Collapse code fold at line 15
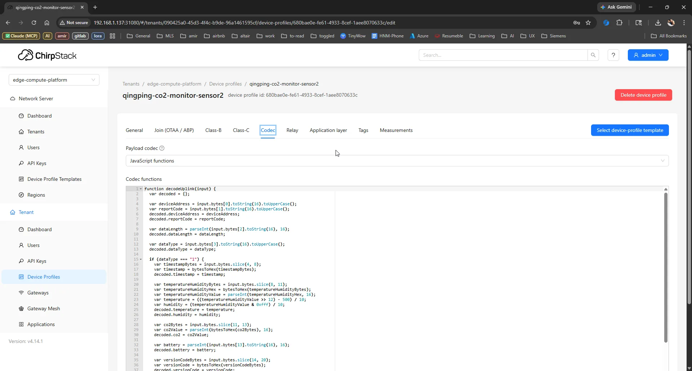 [141, 259]
